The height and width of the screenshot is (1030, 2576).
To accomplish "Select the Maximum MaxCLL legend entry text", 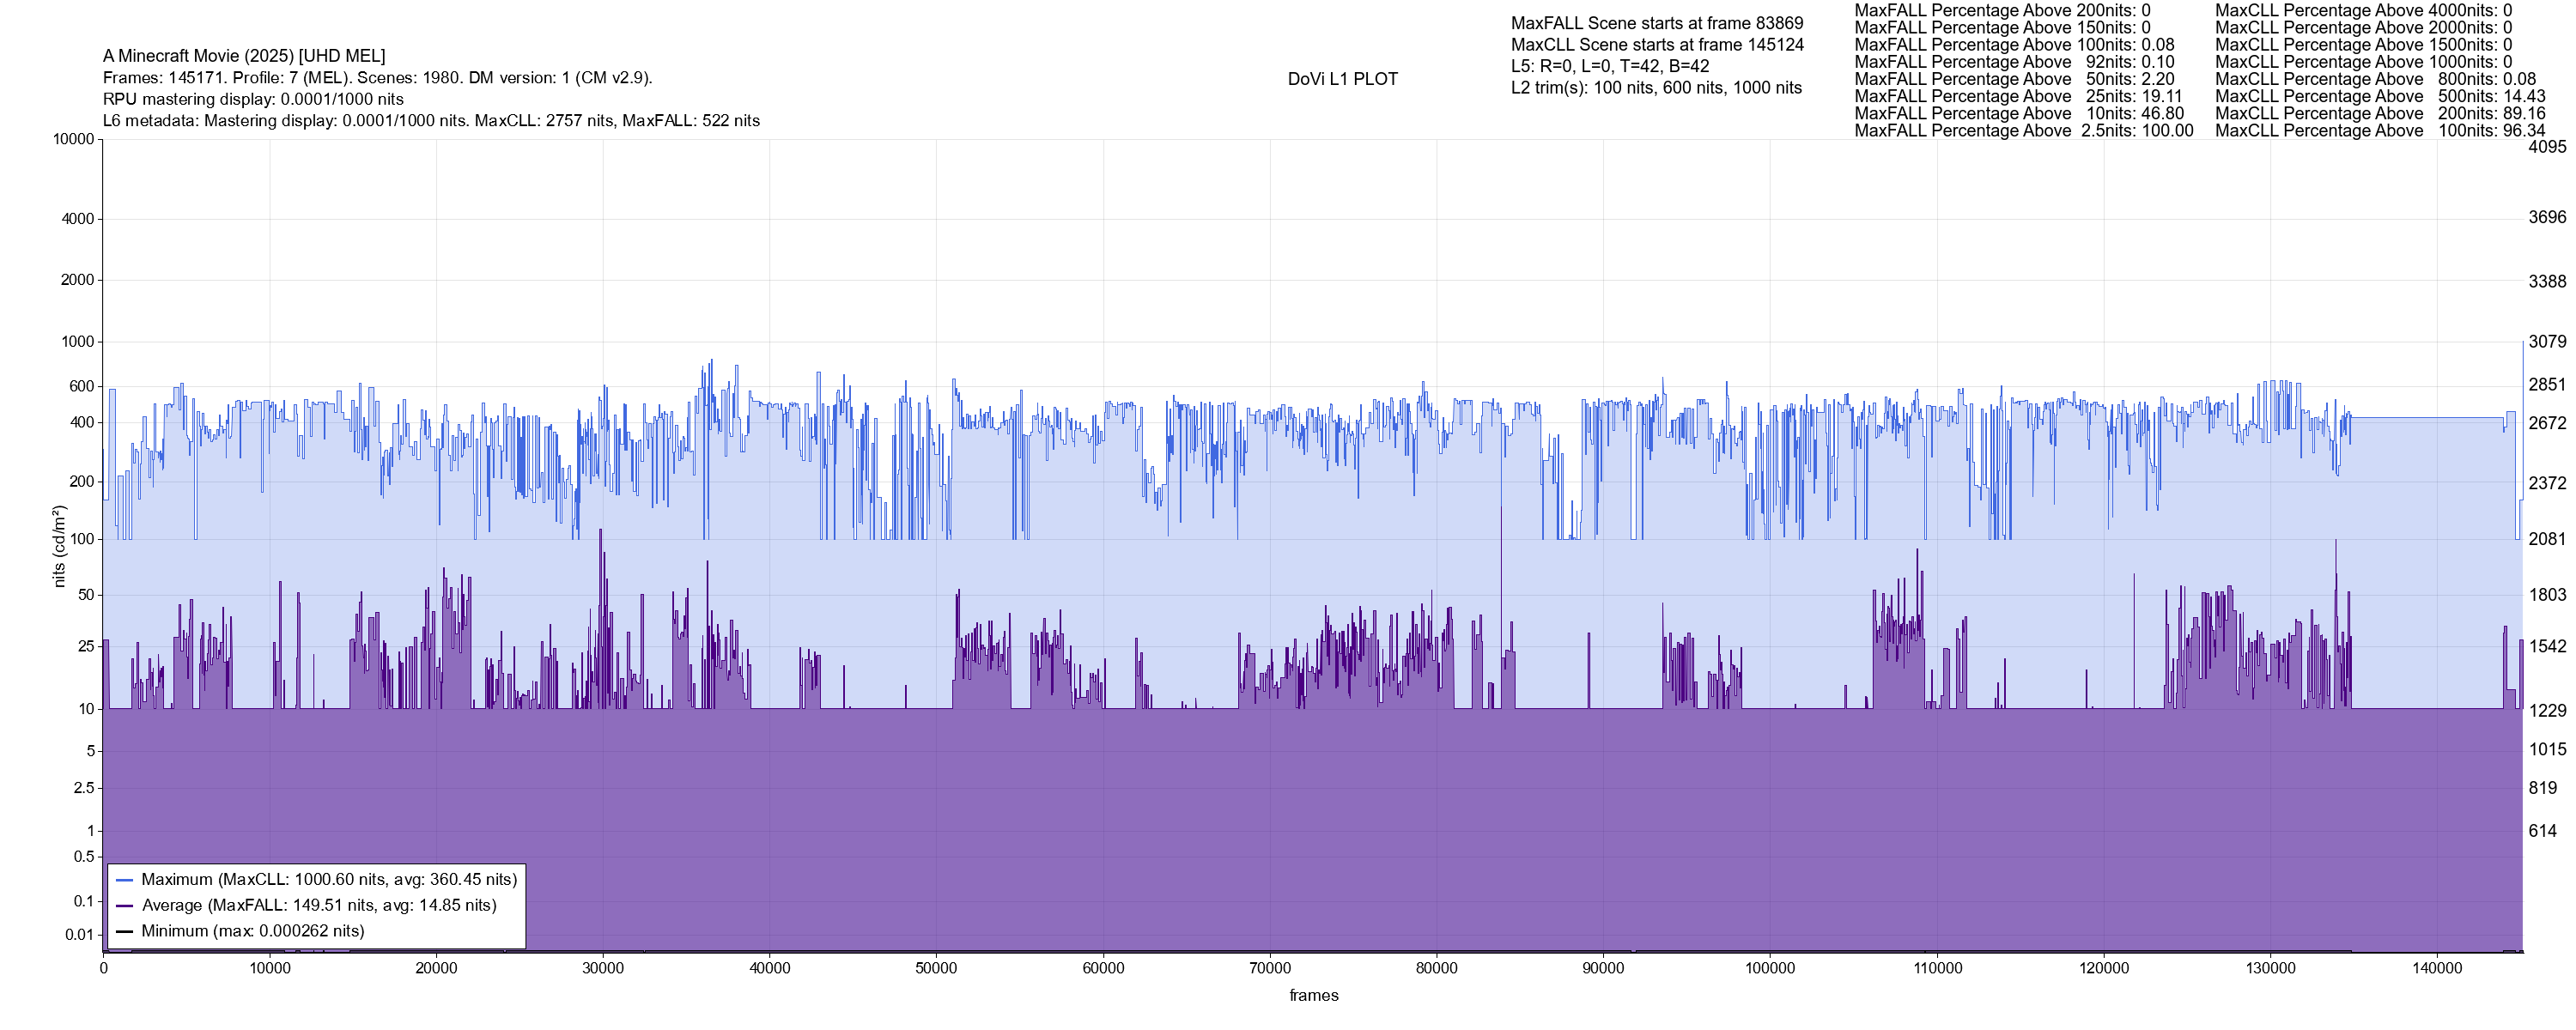I will click(329, 880).
